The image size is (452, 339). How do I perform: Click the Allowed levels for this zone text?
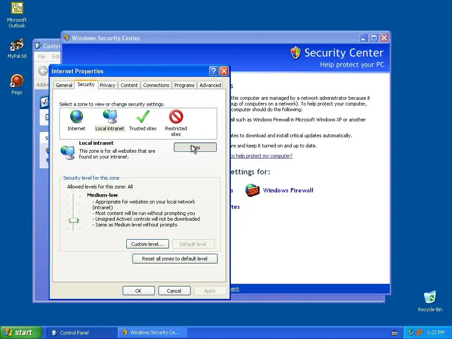click(x=100, y=187)
